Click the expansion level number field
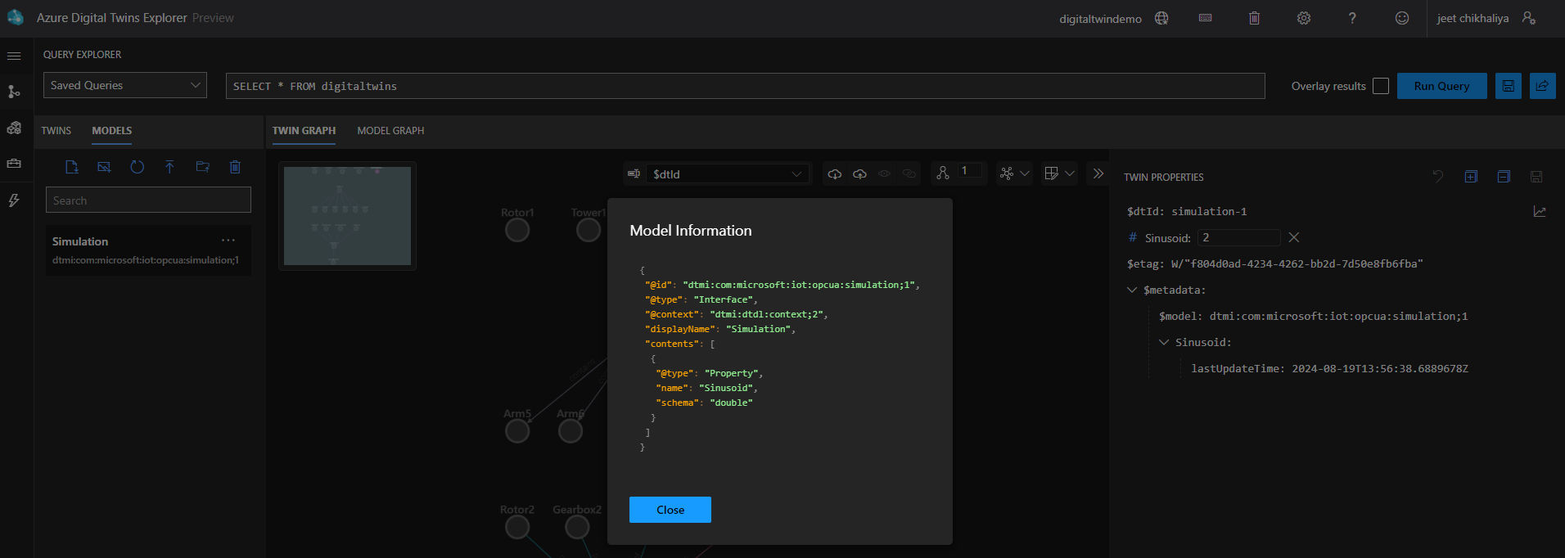 [970, 171]
